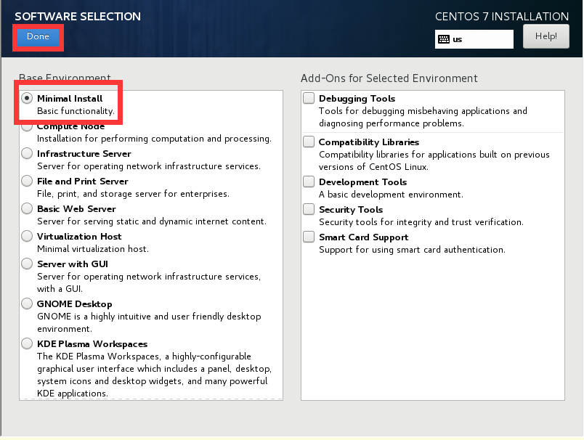Viewport: 584px width, 440px height.
Task: Check the Compatibility Libraries checkbox
Action: [309, 142]
